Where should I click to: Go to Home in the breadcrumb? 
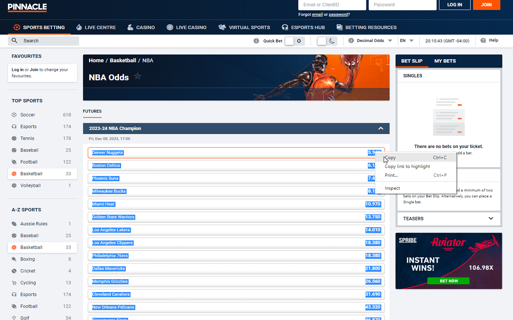pyautogui.click(x=96, y=60)
